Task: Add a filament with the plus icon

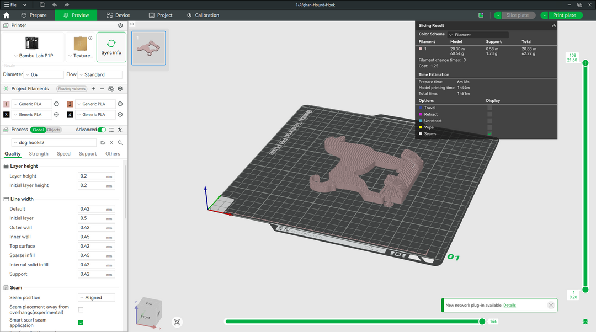Action: tap(93, 89)
